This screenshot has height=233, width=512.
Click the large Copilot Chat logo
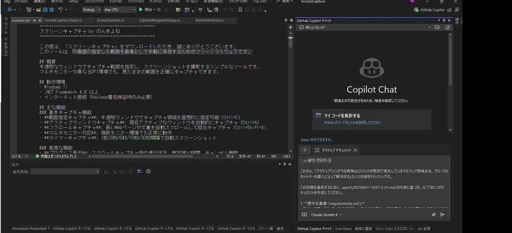pyautogui.click(x=372, y=68)
